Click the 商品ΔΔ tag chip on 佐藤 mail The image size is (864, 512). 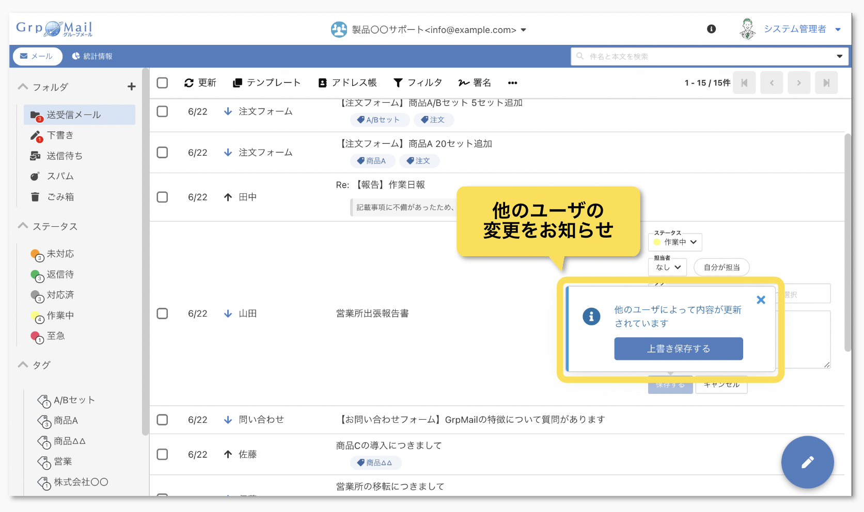pos(376,463)
